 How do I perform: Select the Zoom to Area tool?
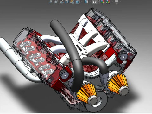(56, 2)
